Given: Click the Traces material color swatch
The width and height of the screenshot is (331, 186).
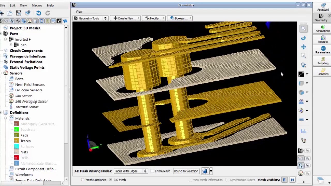Looking at the screenshot, I should point(17,141).
